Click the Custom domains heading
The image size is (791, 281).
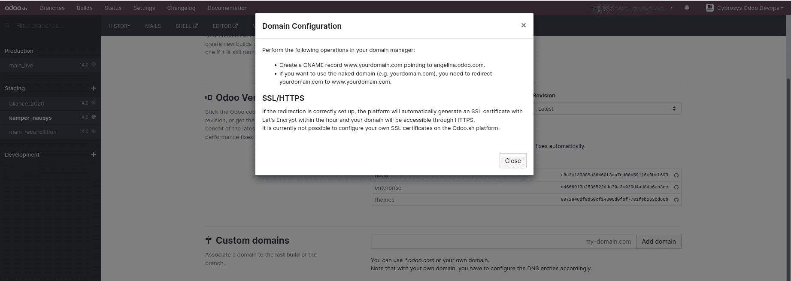252,240
